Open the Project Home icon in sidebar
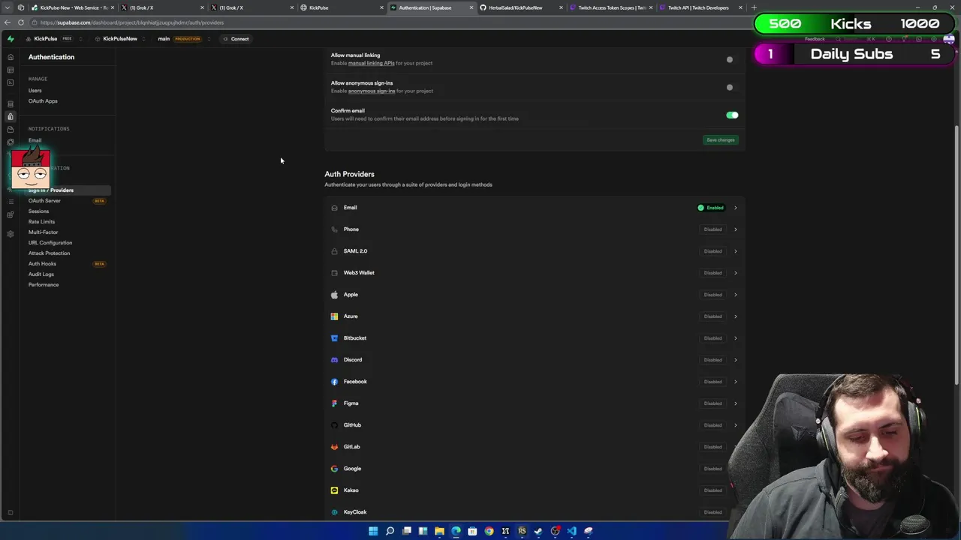 (11, 57)
